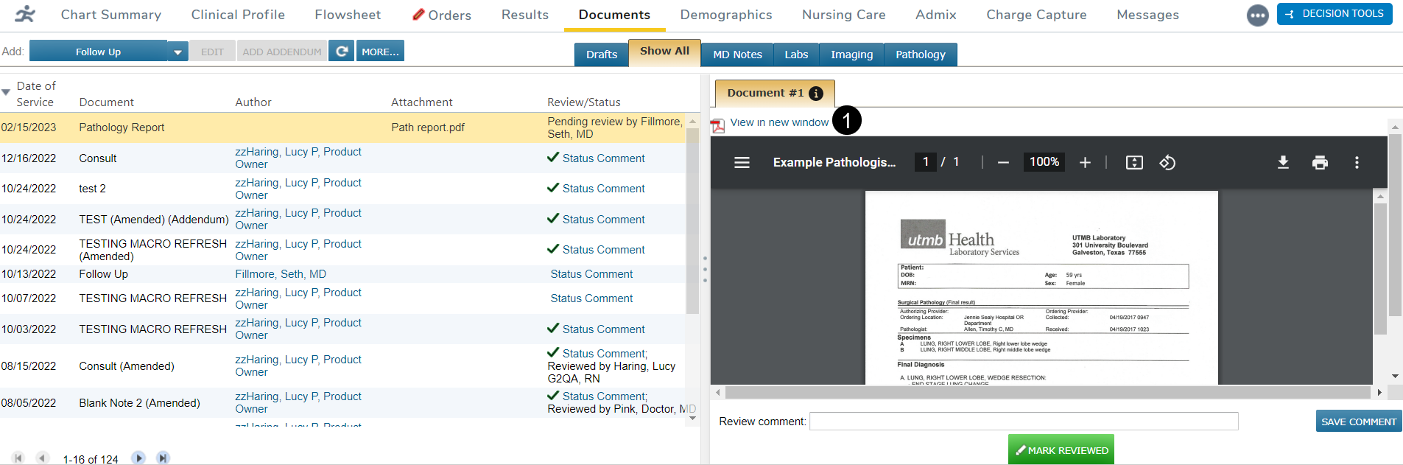Open PDF viewer more actions menu
This screenshot has width=1403, height=465.
1357,162
